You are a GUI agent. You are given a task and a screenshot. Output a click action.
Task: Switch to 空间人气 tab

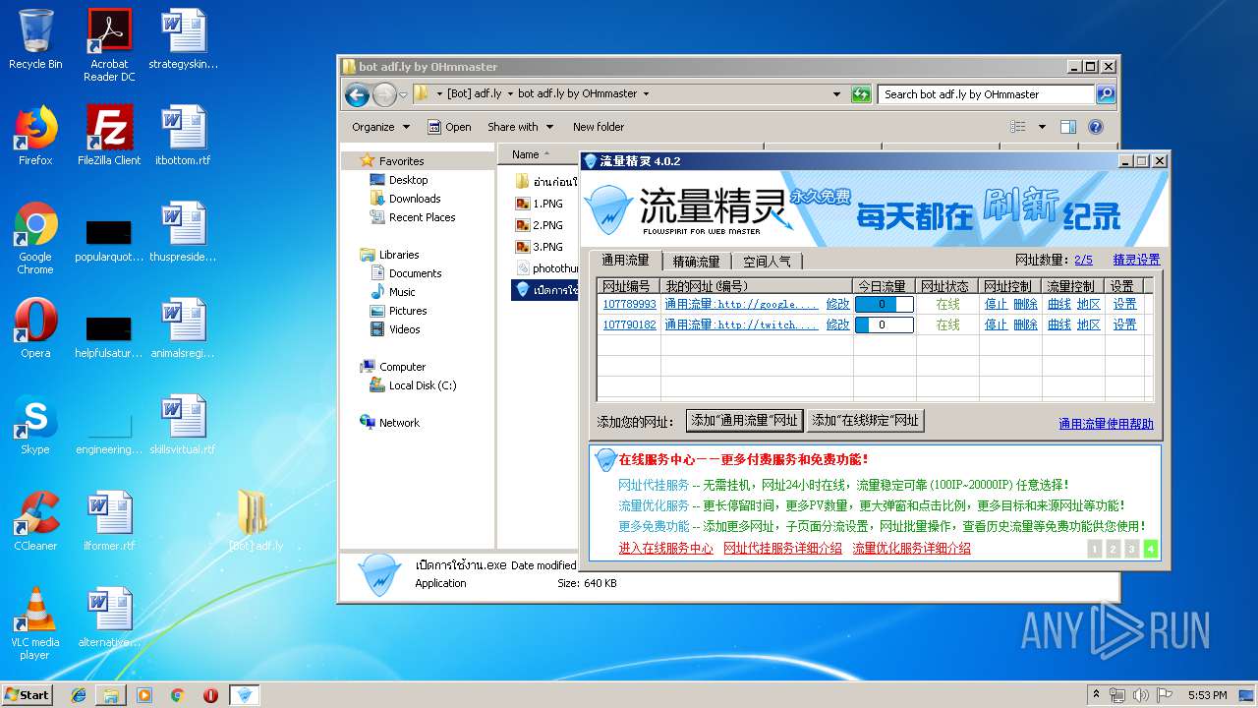pos(767,262)
